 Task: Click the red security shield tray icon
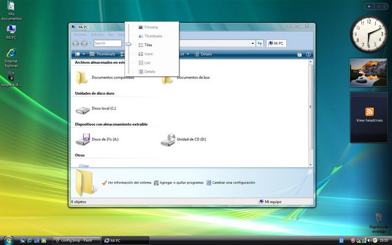tap(353, 241)
